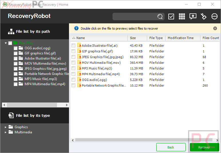This screenshot has width=221, height=153.
Task: Click the RecoveryRobot logo text
Action: (x=29, y=16)
